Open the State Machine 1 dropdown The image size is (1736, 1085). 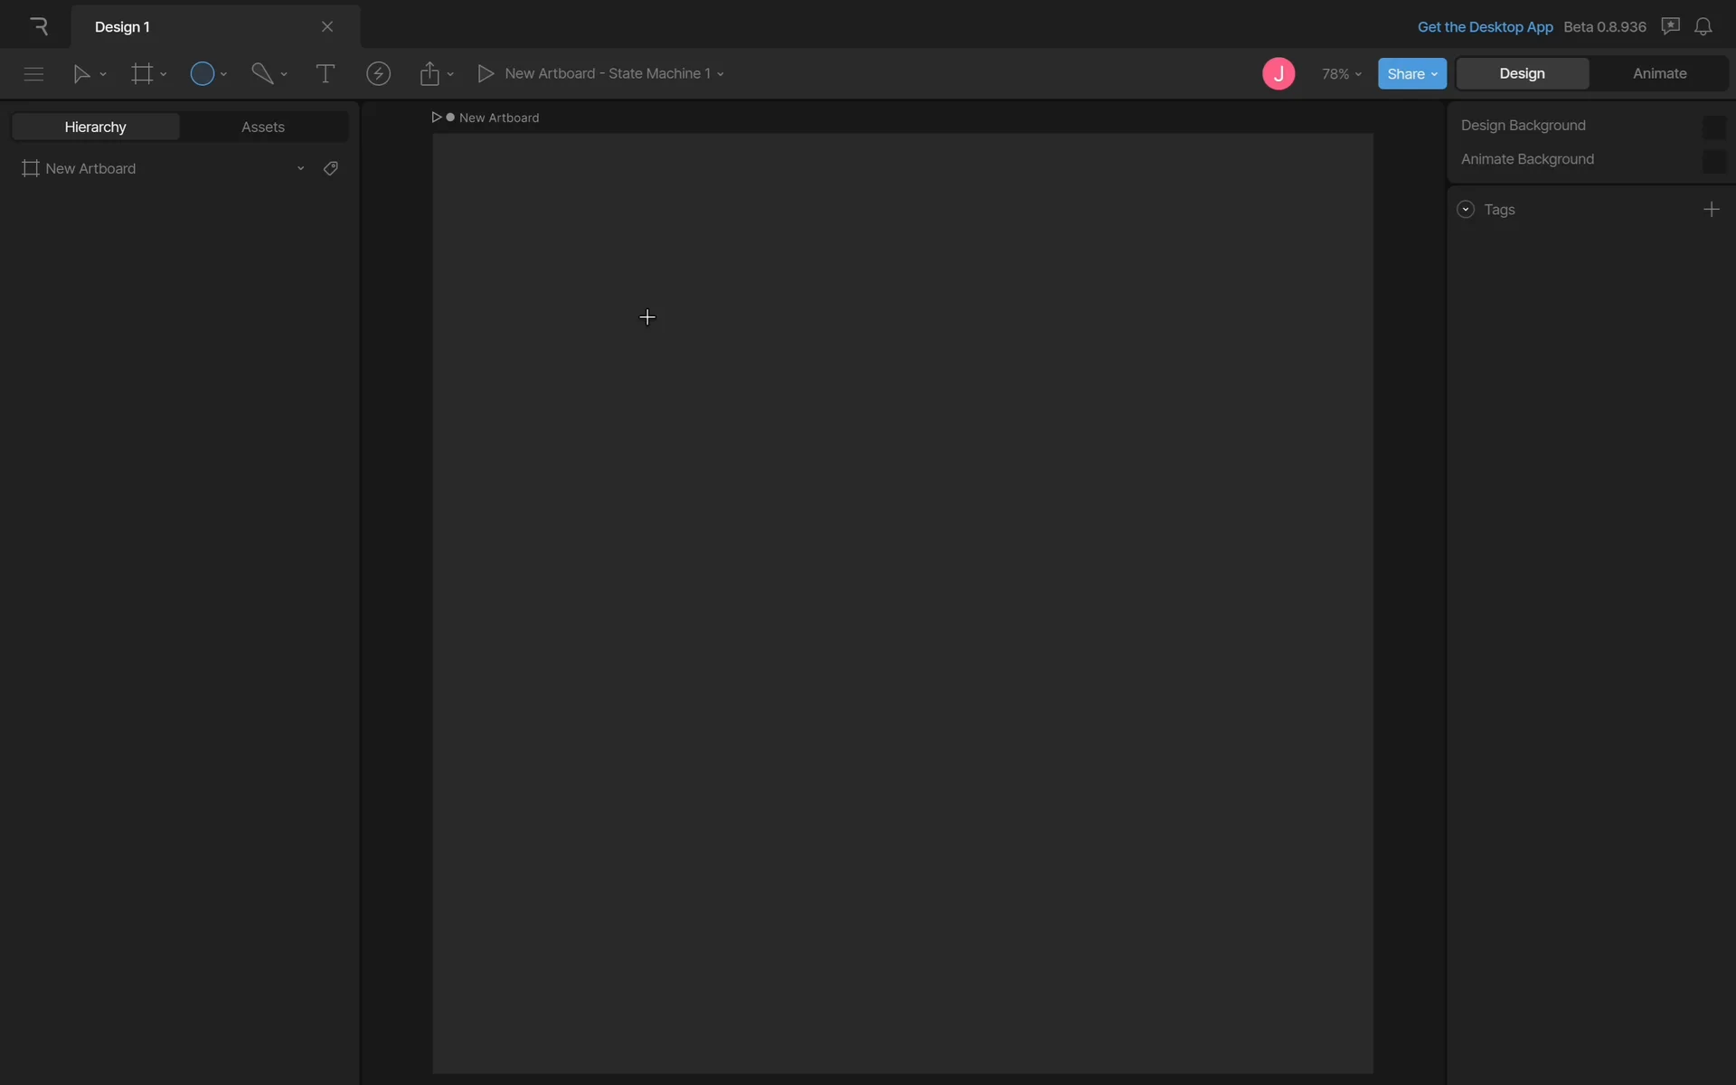720,74
